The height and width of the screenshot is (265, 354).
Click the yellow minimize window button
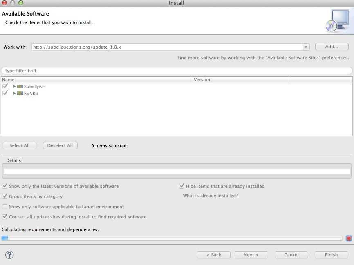pyautogui.click(x=13, y=3)
